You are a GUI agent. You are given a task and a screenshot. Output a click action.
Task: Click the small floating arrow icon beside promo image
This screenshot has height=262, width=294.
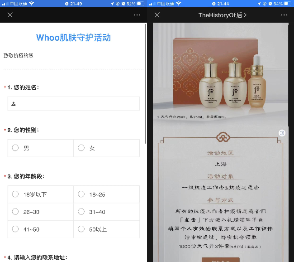pos(282,133)
